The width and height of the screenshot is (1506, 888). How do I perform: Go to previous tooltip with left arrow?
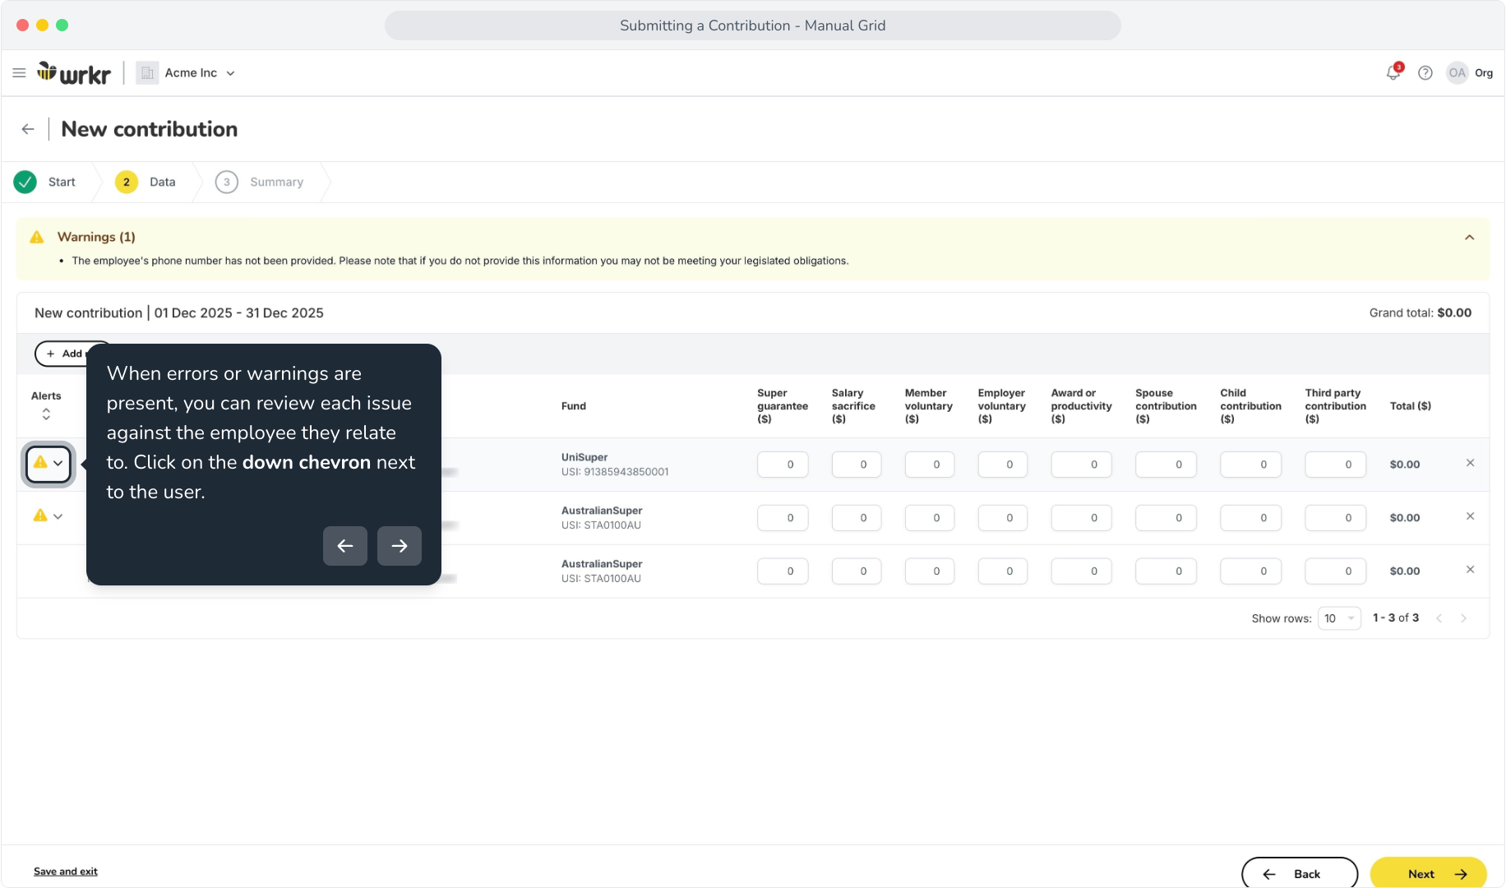pyautogui.click(x=345, y=546)
